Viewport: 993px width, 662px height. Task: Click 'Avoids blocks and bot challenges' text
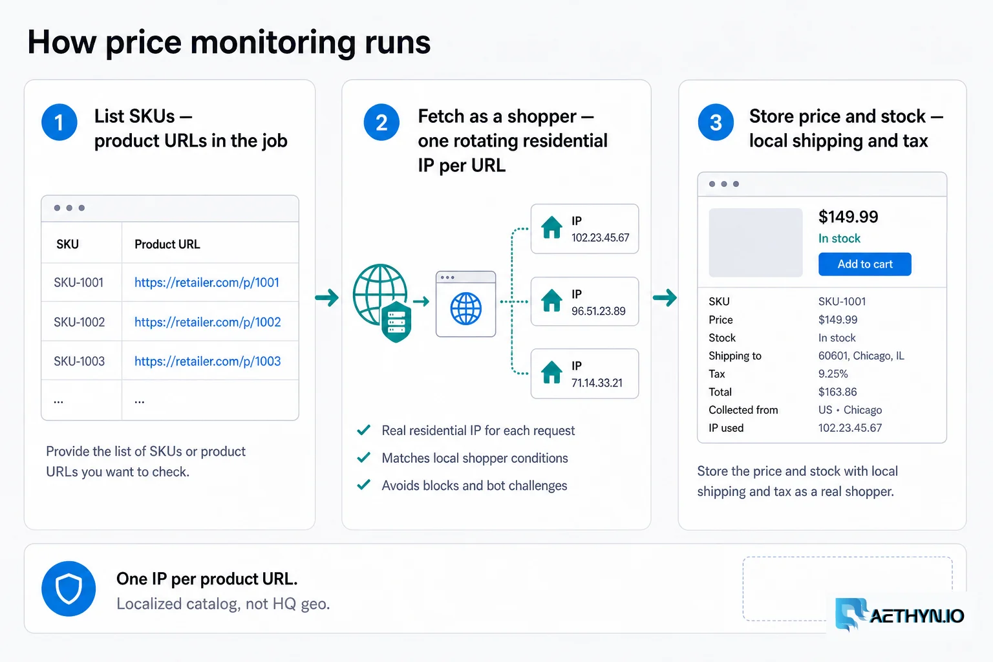[x=475, y=486]
